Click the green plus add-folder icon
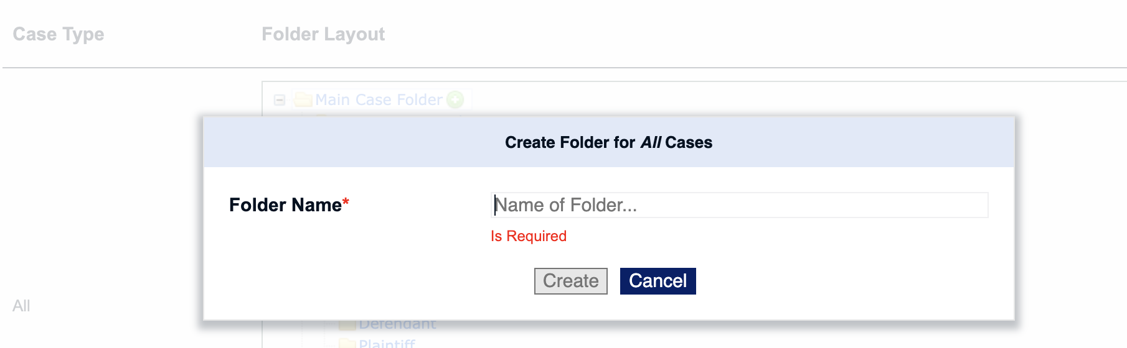Viewport: 1127px width, 348px height. pos(456,99)
